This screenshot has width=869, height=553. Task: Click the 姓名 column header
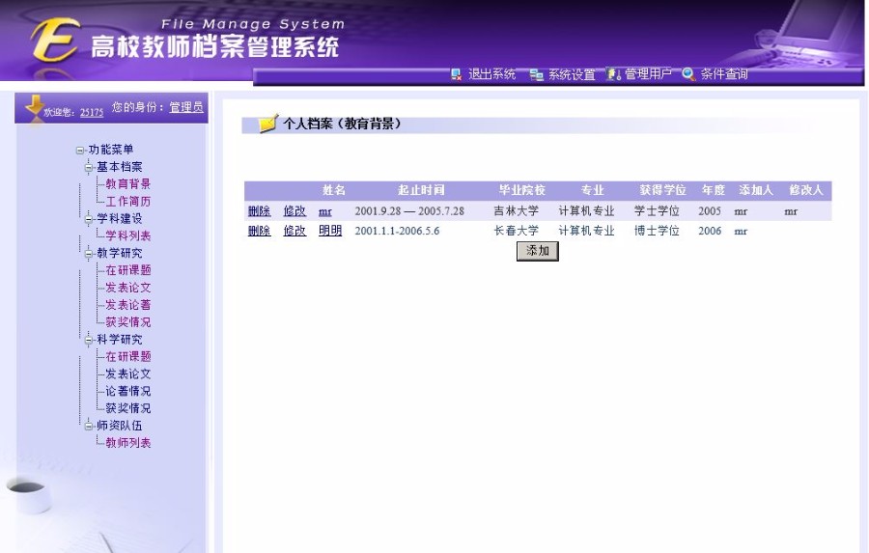(334, 190)
